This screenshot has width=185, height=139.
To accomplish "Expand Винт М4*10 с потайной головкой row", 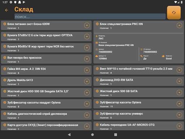I will 179,70.
